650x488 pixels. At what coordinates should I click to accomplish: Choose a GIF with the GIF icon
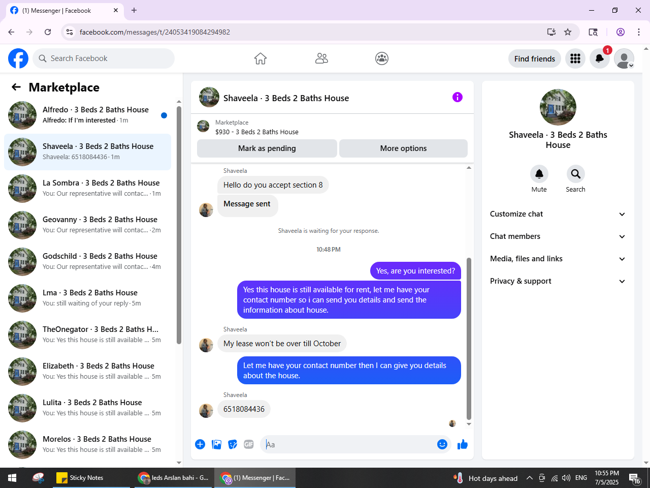[x=249, y=444]
